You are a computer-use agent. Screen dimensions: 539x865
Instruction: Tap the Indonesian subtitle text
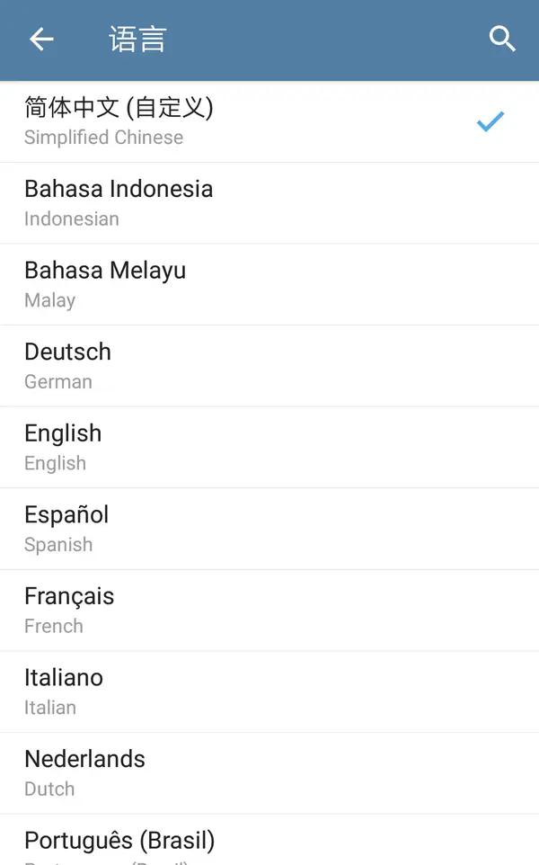pos(72,218)
